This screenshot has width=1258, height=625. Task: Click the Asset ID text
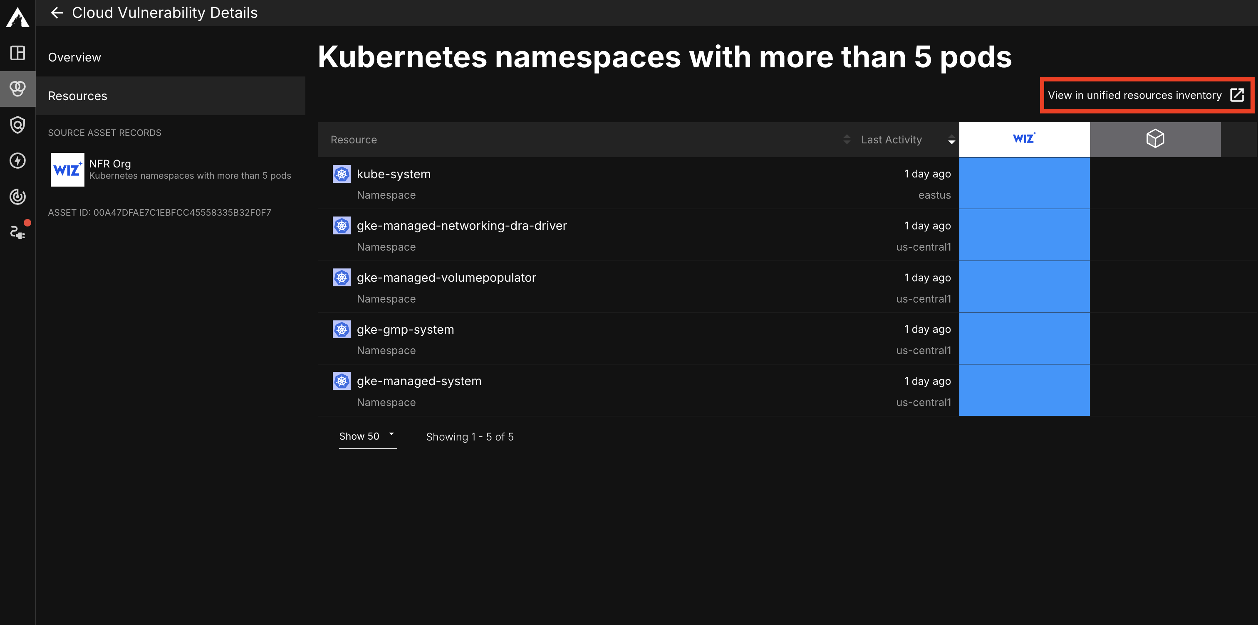coord(159,212)
